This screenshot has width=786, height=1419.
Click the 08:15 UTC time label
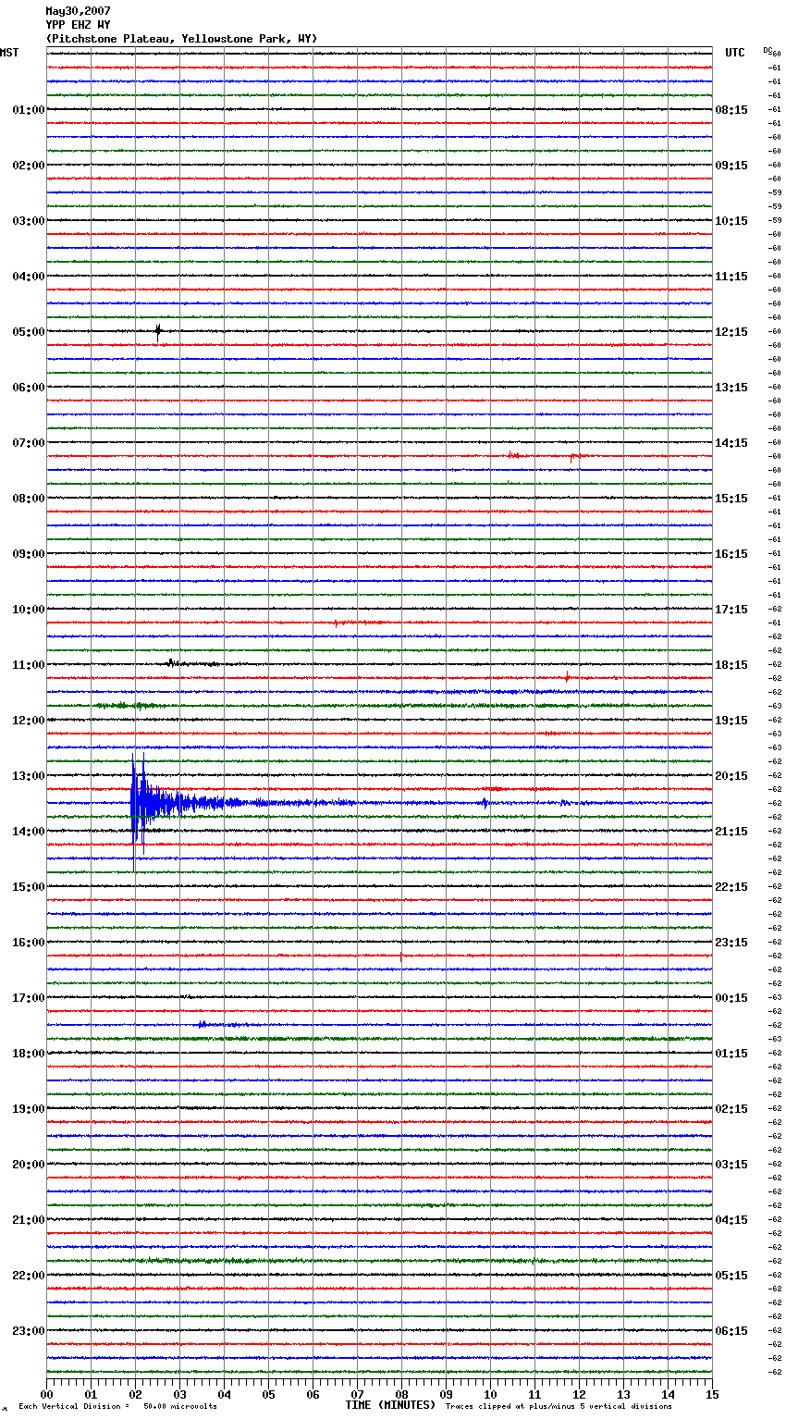point(731,110)
